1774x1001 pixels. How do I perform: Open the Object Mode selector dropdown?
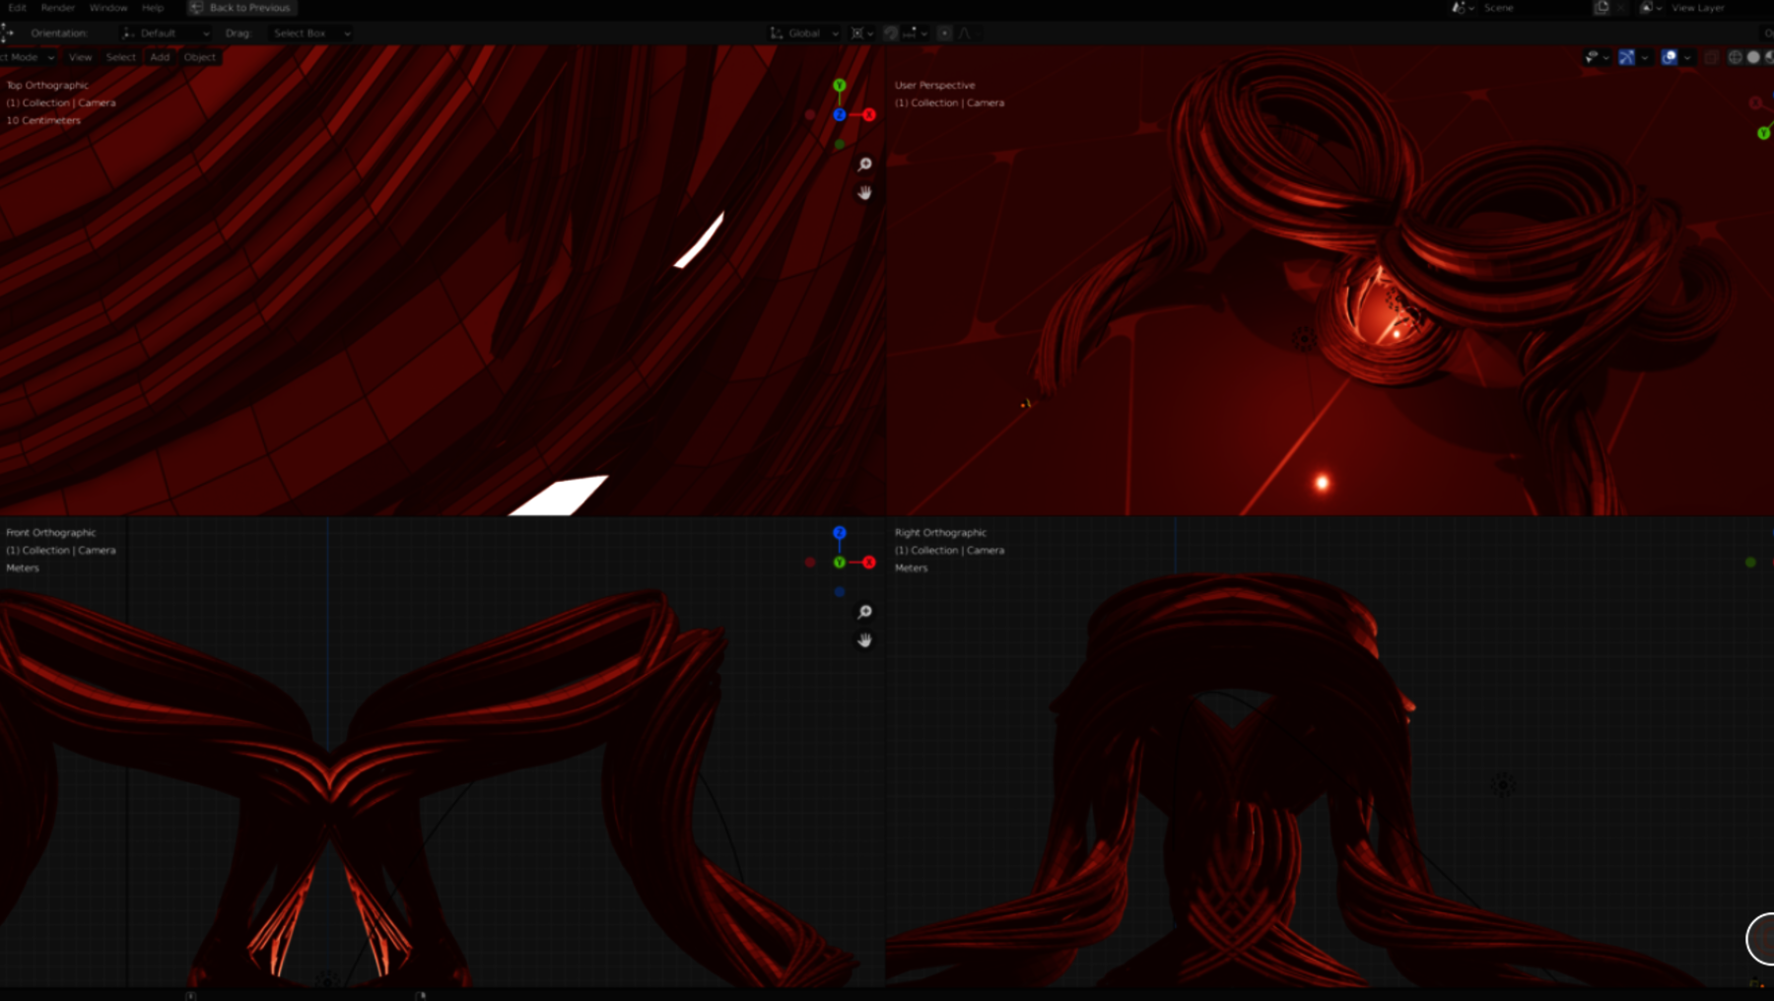click(27, 57)
